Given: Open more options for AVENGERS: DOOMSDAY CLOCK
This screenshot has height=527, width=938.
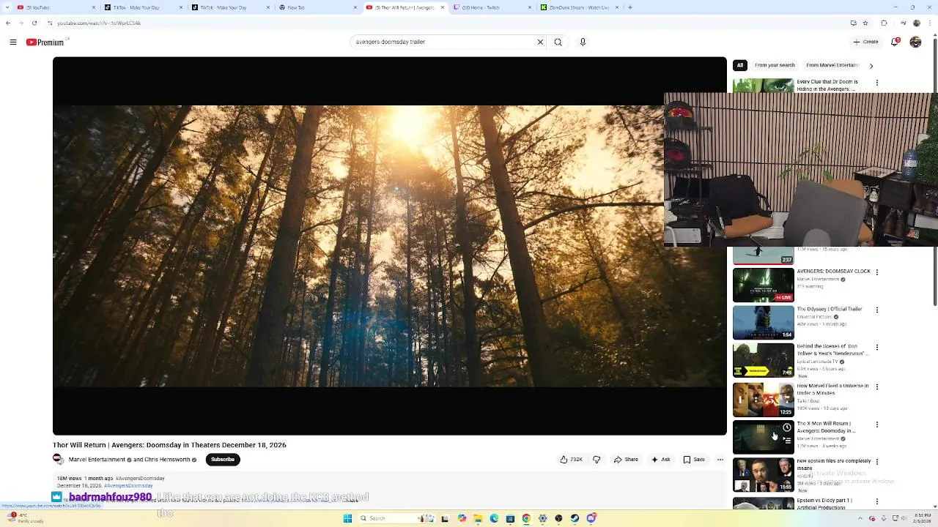Looking at the screenshot, I should pyautogui.click(x=877, y=272).
